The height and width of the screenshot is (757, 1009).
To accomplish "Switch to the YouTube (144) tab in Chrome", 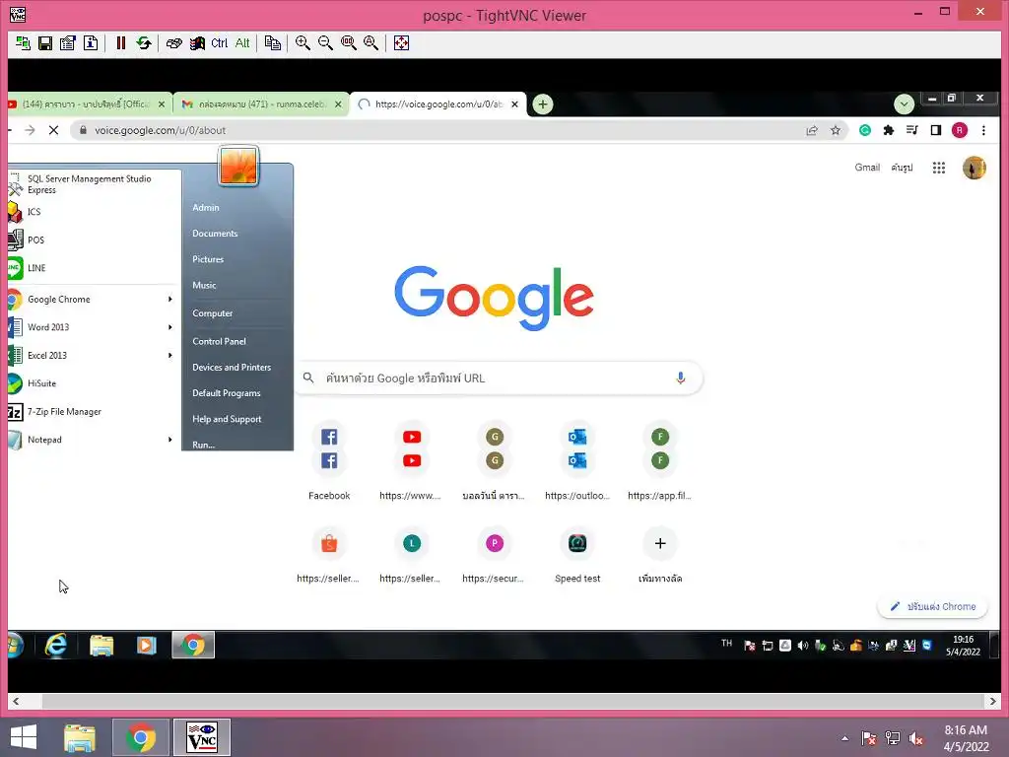I will pos(85,104).
